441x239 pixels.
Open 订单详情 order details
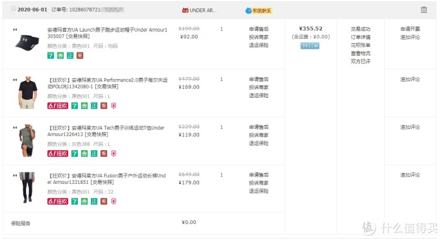pyautogui.click(x=361, y=37)
